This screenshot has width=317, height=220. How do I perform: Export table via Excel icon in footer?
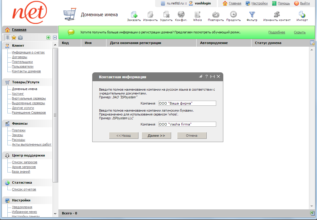click(x=312, y=213)
